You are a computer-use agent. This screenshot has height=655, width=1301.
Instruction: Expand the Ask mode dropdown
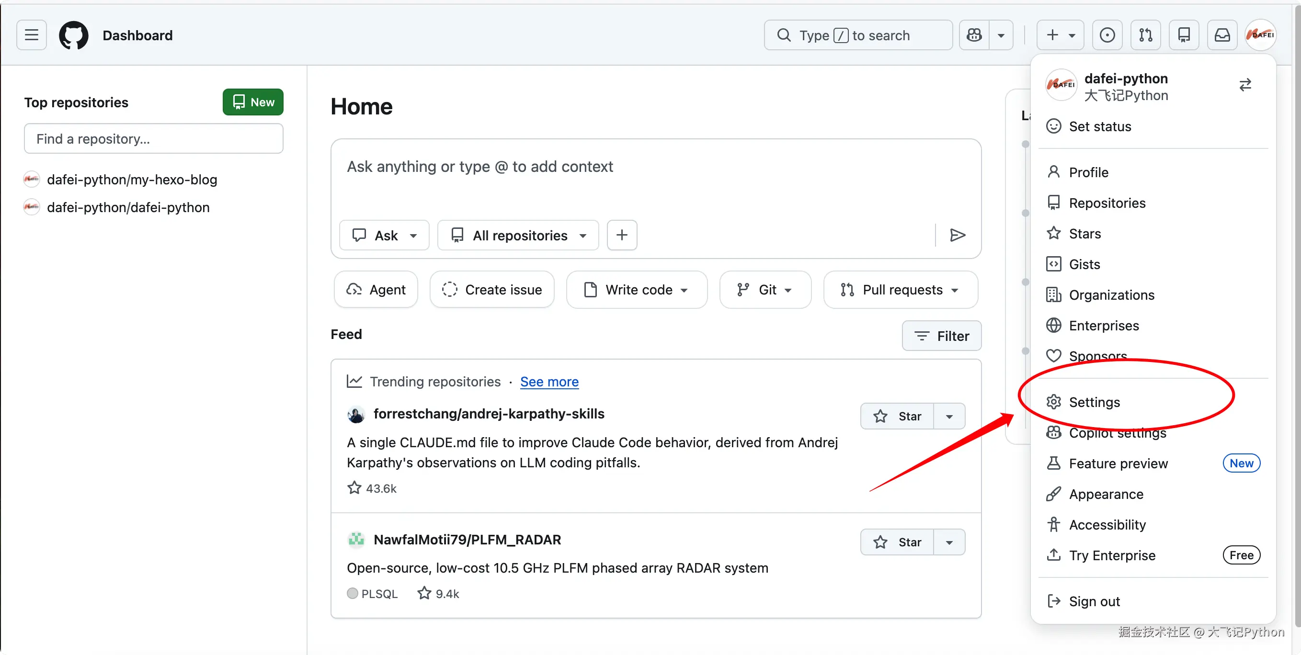pyautogui.click(x=384, y=235)
